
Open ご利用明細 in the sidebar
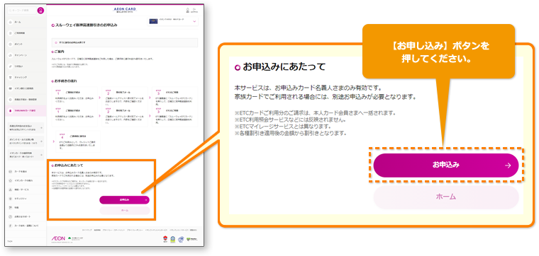point(26,33)
